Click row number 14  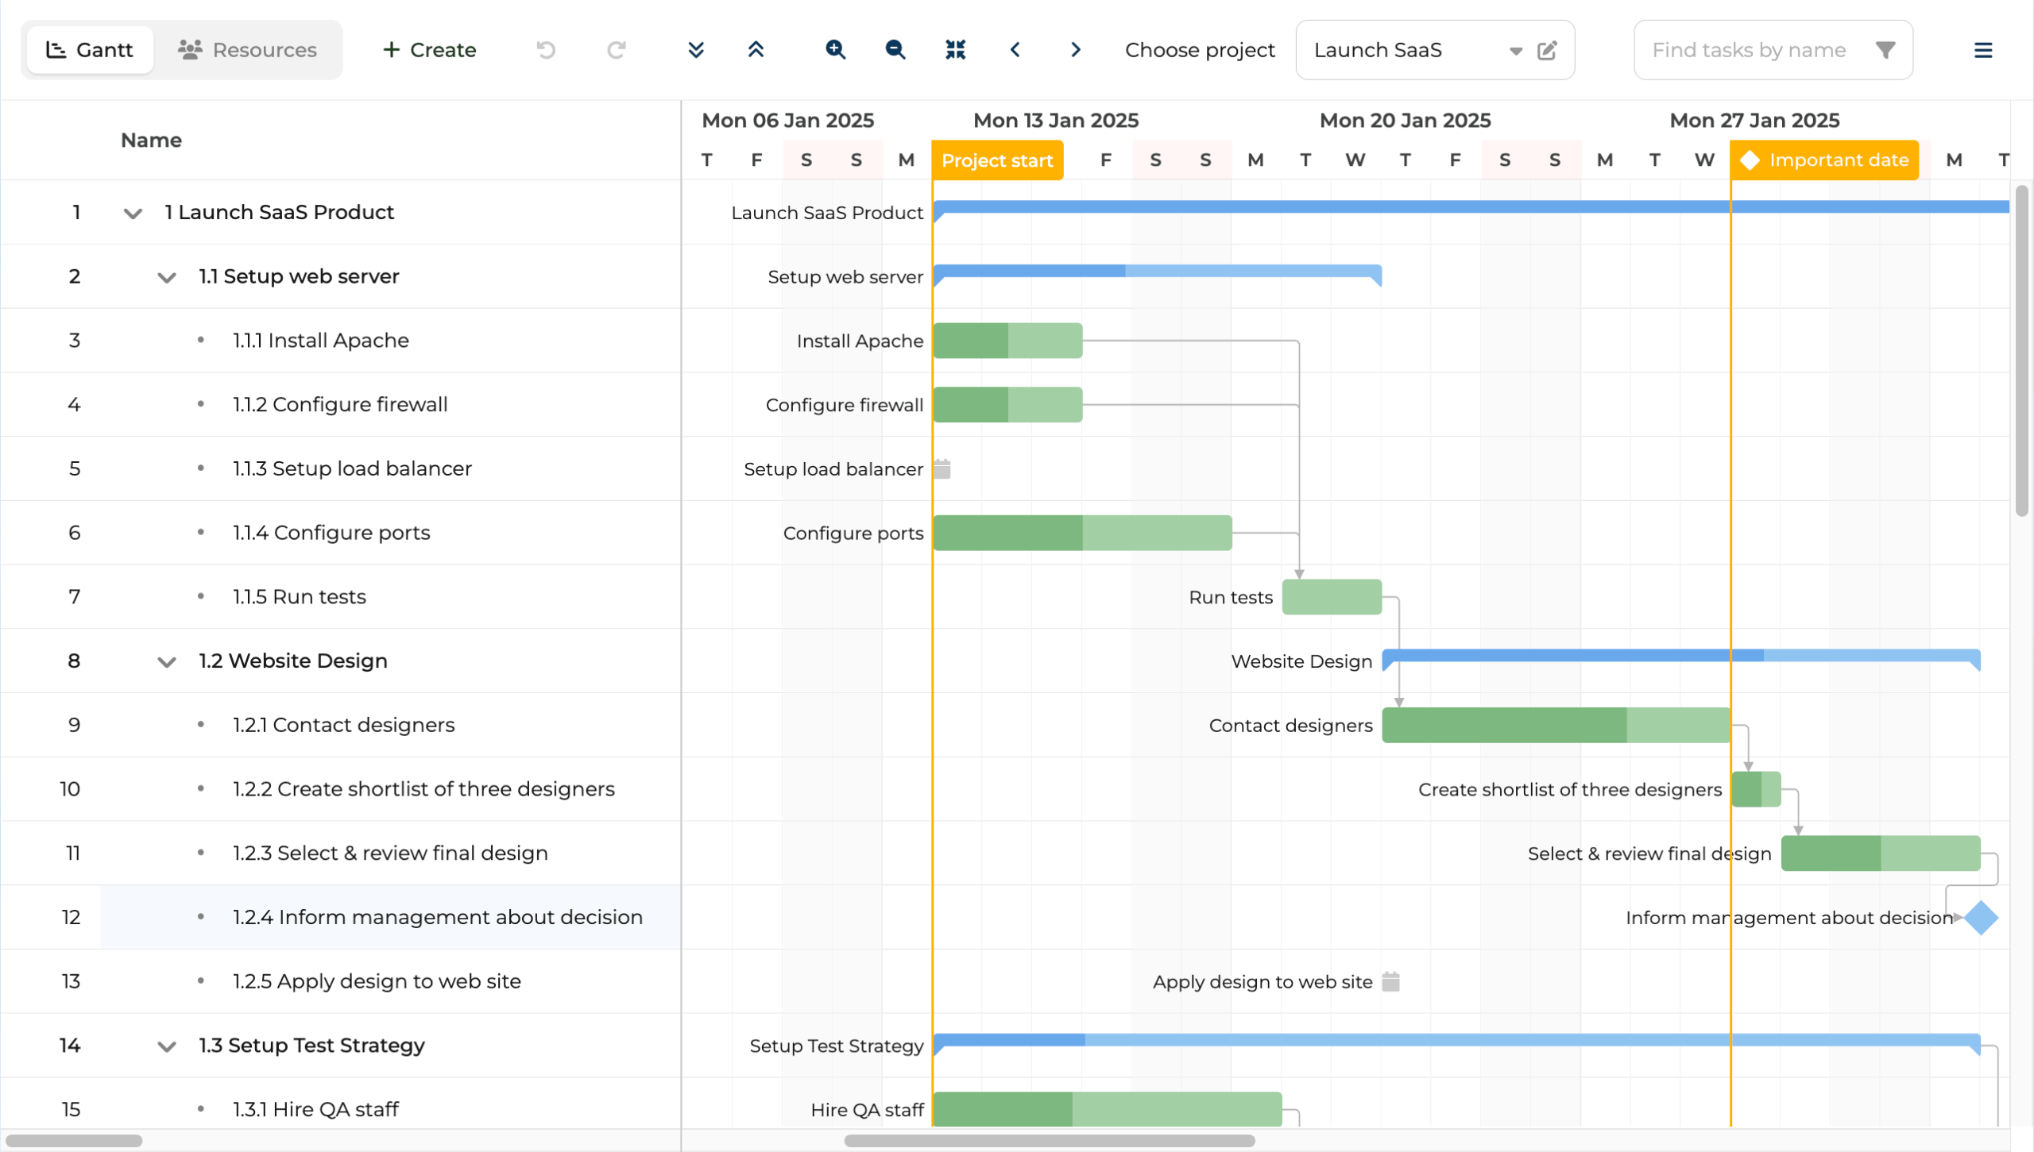tap(70, 1046)
